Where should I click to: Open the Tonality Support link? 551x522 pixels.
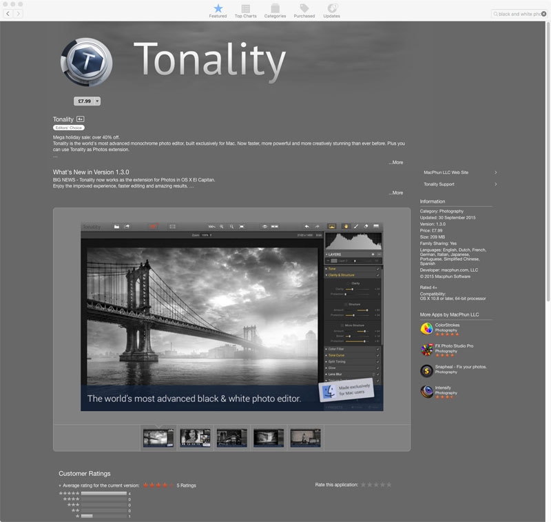pyautogui.click(x=439, y=184)
